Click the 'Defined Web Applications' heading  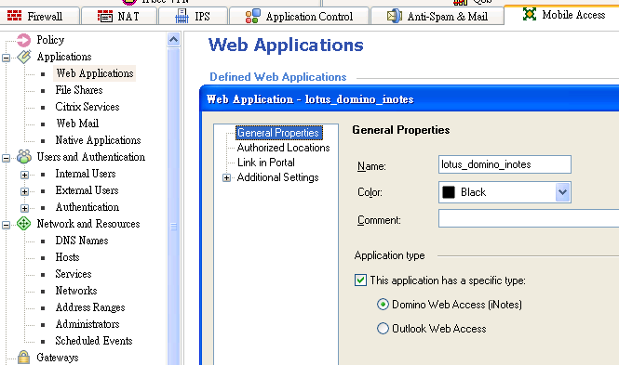(278, 77)
